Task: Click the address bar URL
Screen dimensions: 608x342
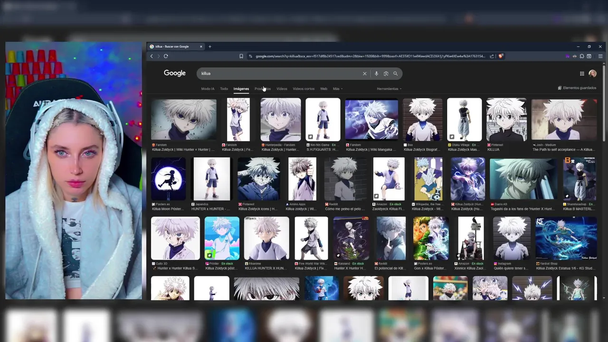Action: click(x=370, y=56)
